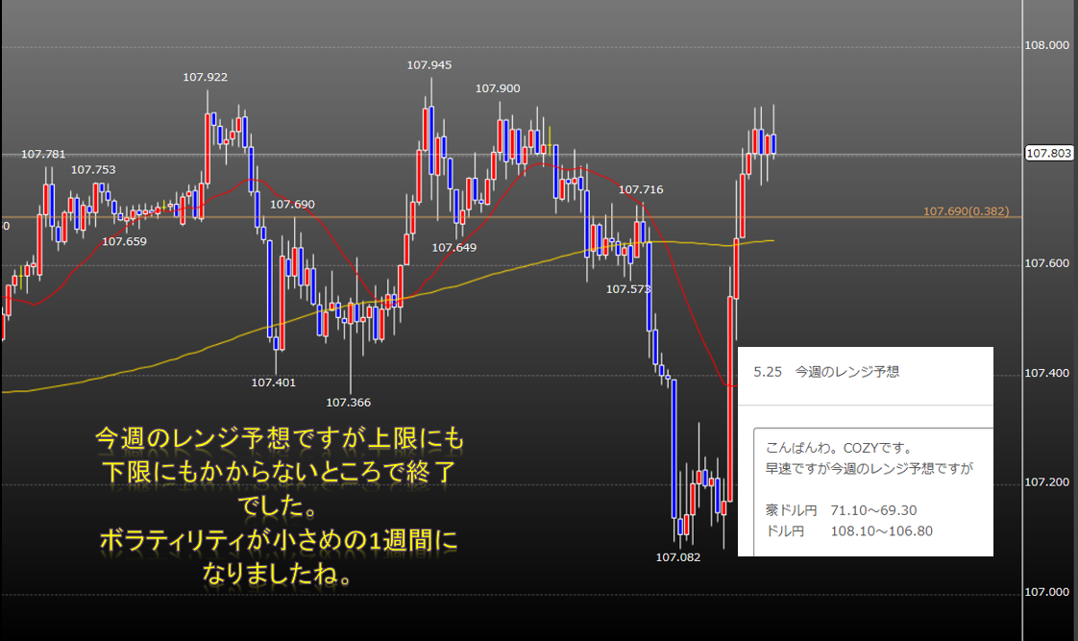
Task: Click the price label 107.716
Action: pos(641,190)
